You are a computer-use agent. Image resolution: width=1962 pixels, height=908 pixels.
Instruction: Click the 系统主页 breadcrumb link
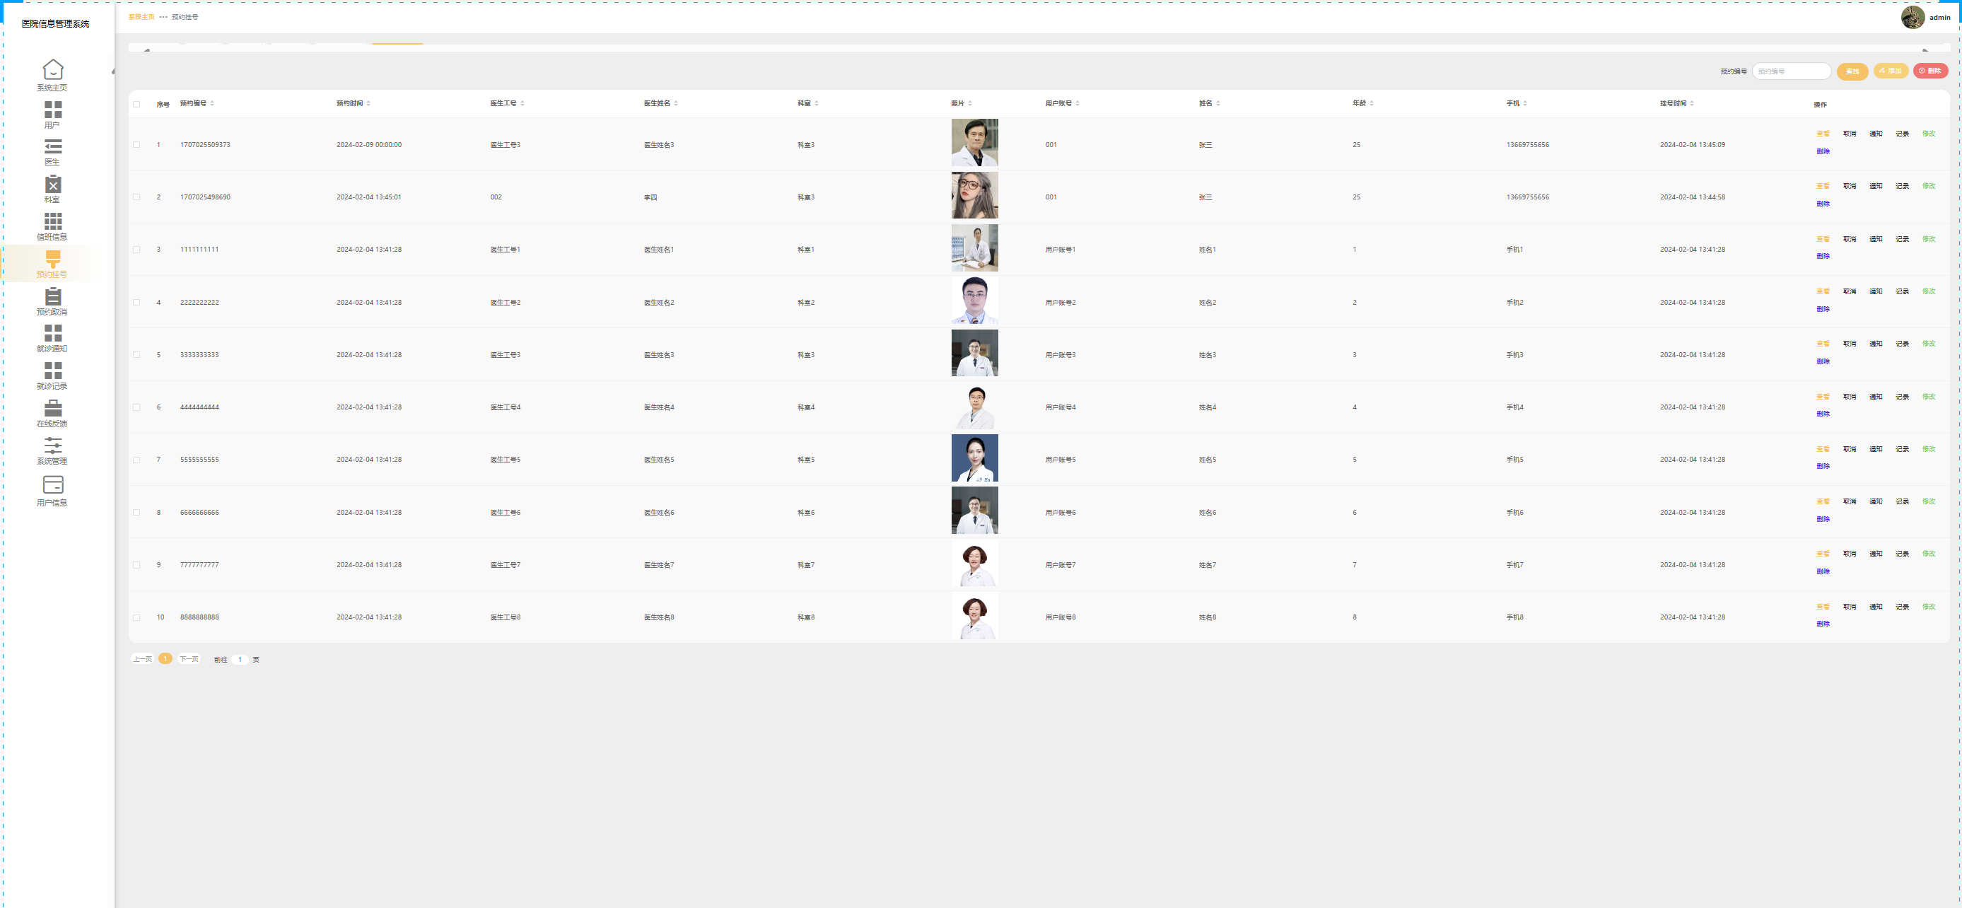coord(141,17)
